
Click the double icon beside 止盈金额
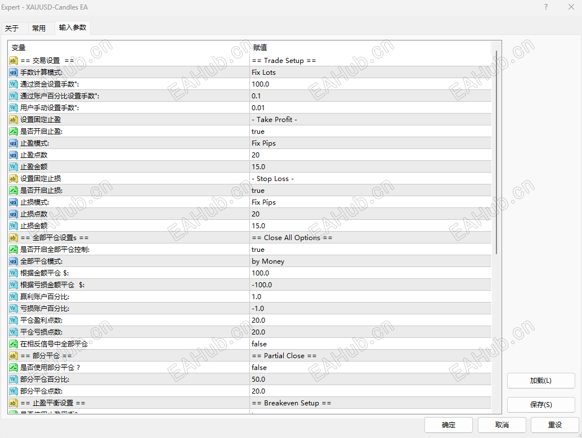tap(14, 167)
